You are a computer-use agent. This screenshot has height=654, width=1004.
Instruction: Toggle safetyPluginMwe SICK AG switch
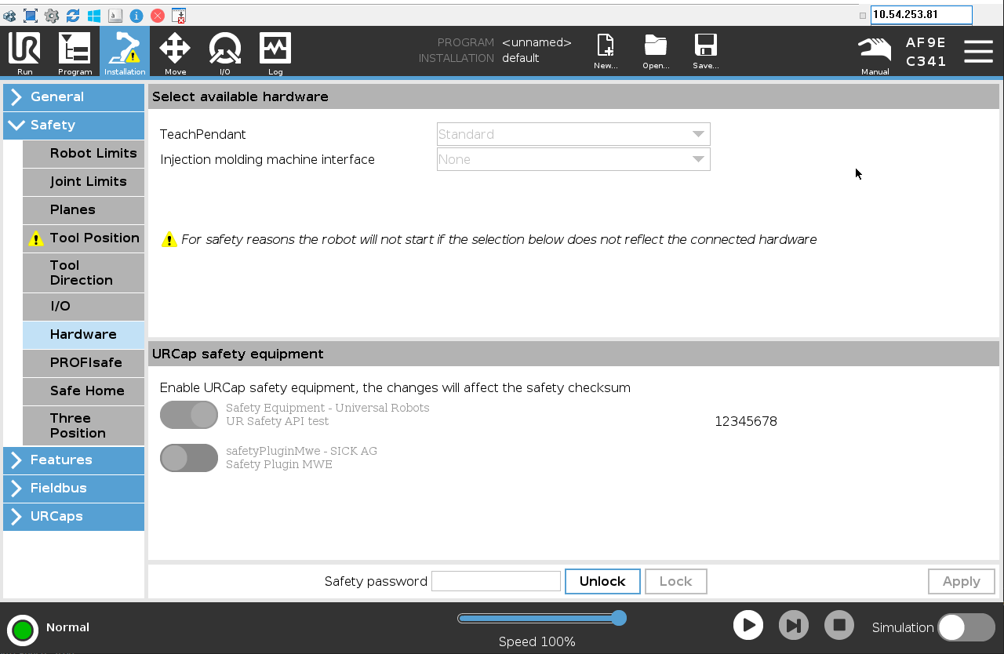pyautogui.click(x=189, y=458)
